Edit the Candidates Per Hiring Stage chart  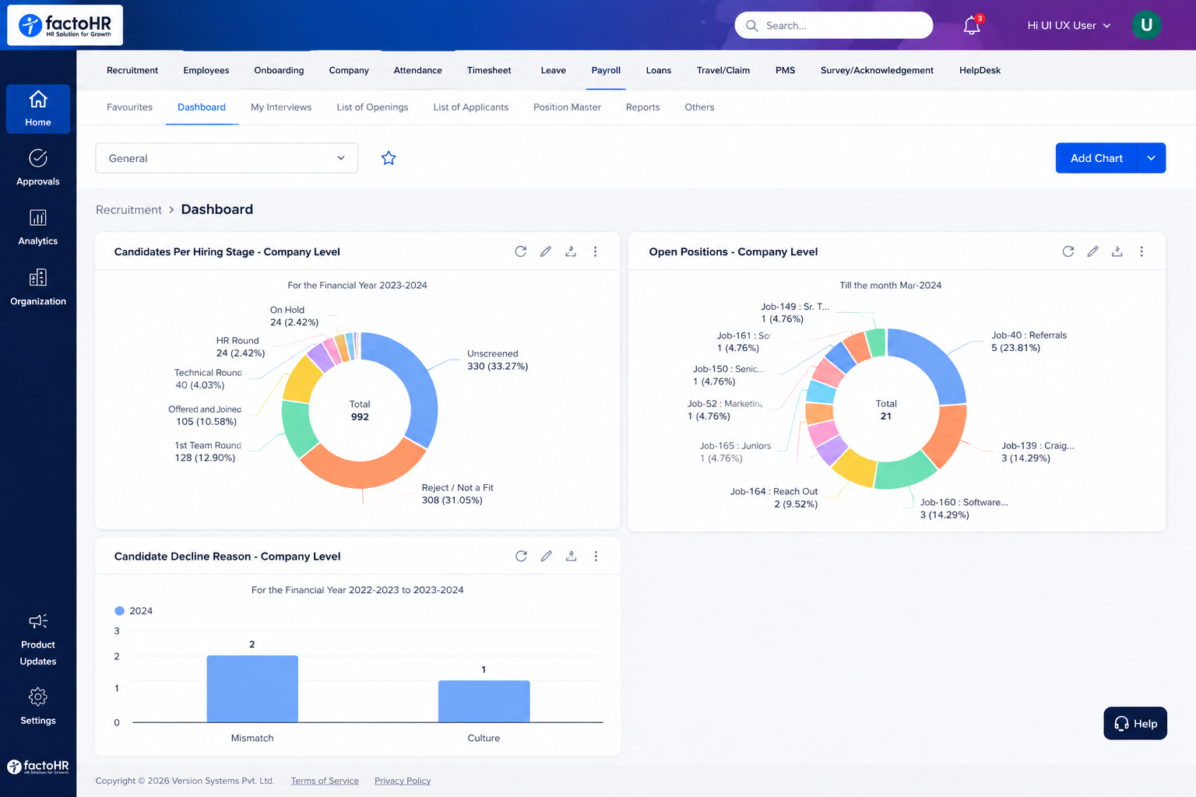tap(546, 251)
